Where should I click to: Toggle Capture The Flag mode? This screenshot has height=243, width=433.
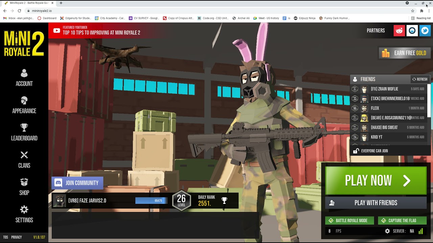tap(402, 221)
